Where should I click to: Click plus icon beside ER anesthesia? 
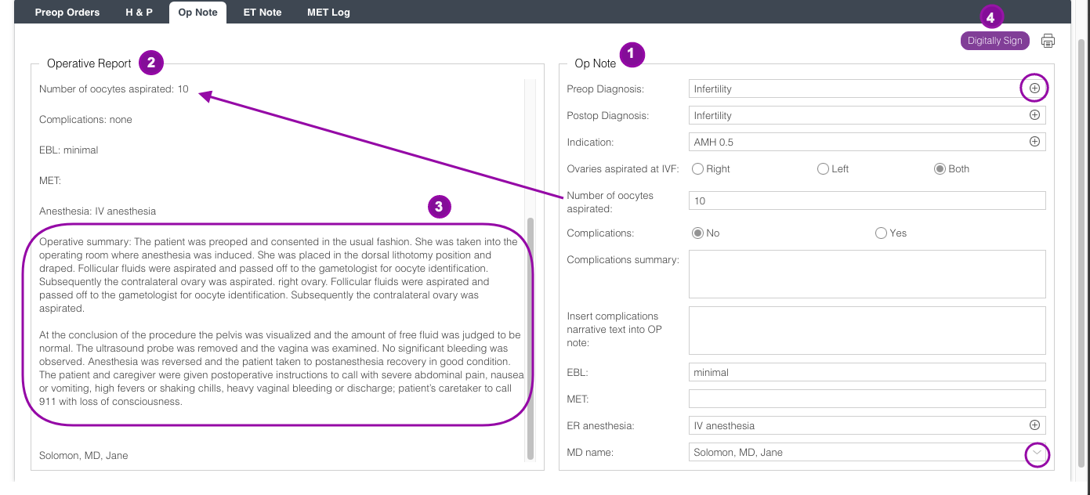pyautogui.click(x=1034, y=425)
